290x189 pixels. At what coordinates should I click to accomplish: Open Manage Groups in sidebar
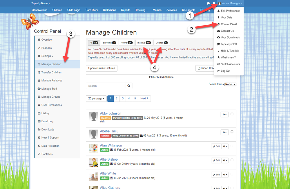pos(57,97)
